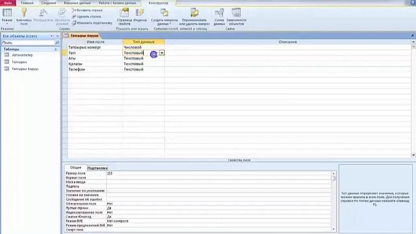Open the Файл tab
Viewport: 416px width, 234px height.
point(8,3)
